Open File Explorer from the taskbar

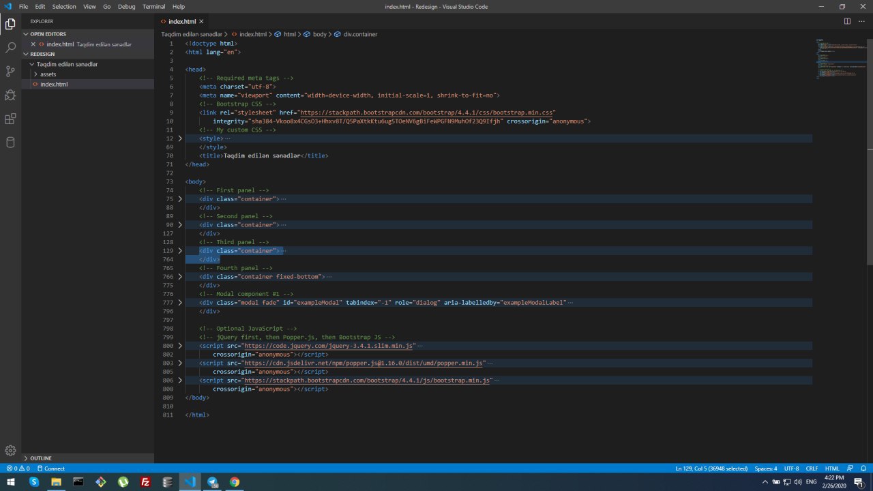[x=57, y=482]
